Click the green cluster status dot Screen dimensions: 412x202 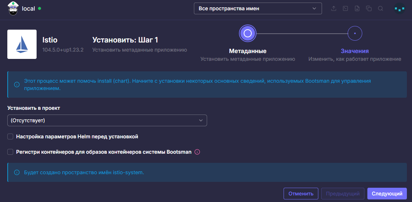pyautogui.click(x=40, y=8)
